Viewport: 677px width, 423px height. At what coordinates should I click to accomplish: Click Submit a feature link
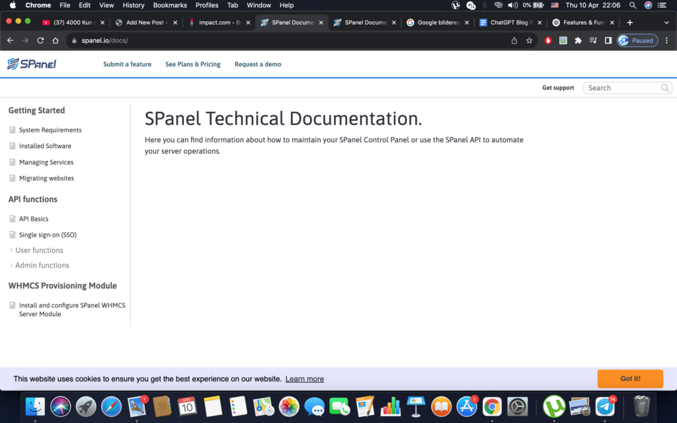click(x=128, y=64)
